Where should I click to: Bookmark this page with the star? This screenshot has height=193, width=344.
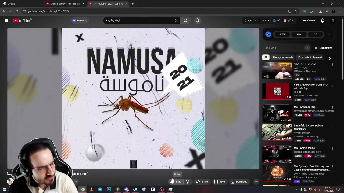coord(296,11)
